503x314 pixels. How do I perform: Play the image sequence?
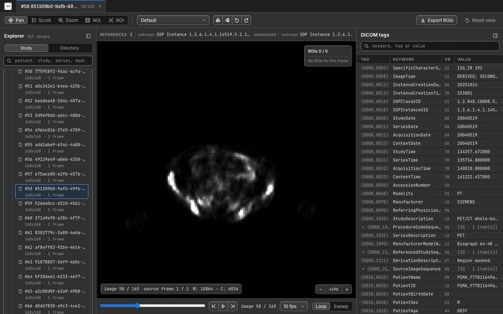tap(223, 306)
